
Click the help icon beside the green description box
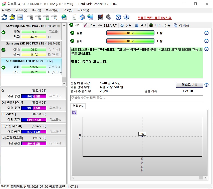tap(206, 49)
